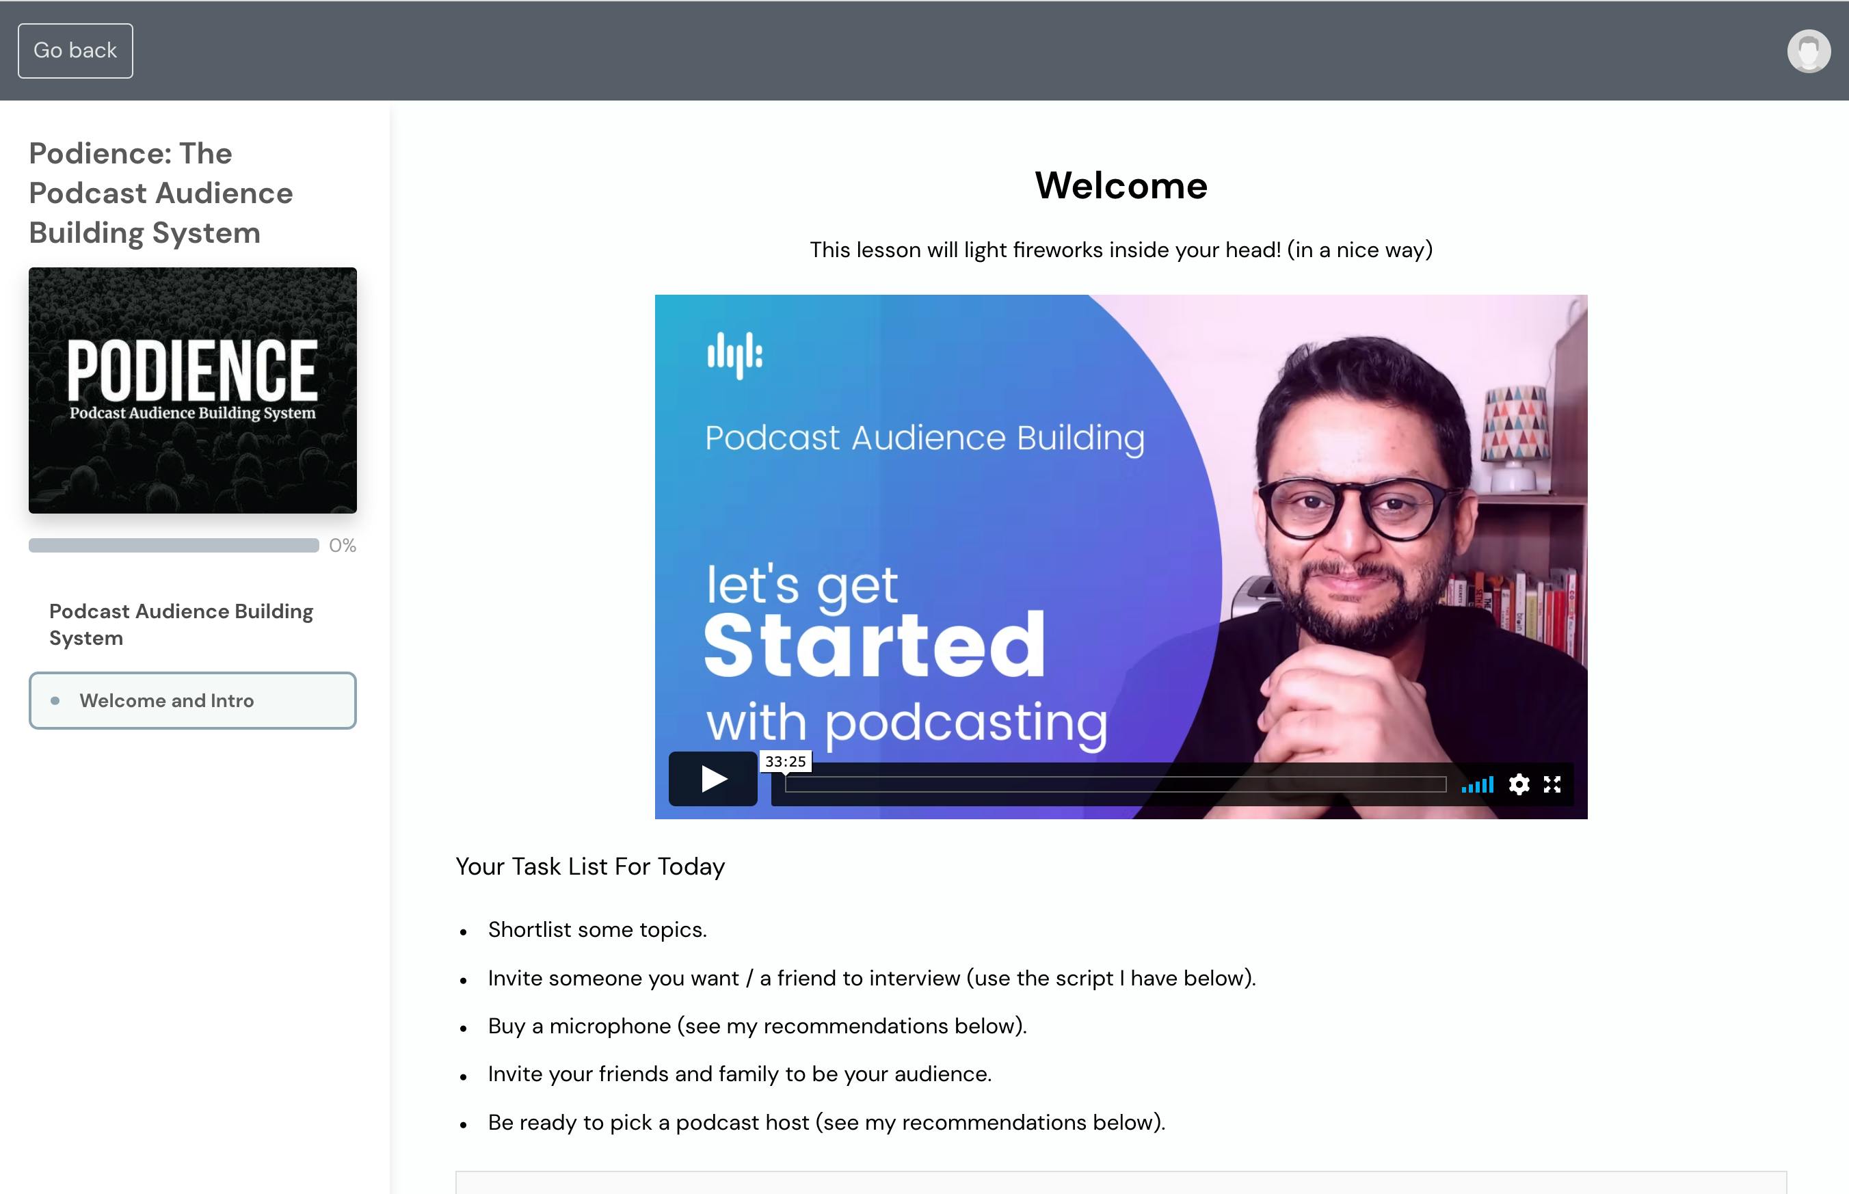This screenshot has width=1849, height=1194.
Task: Select the Podience course cover image
Action: 192,389
